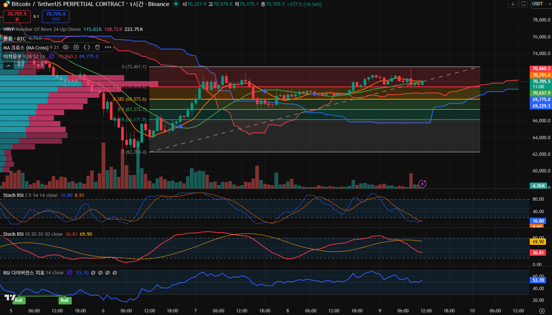Open MA Cross more options menu
The width and height of the screenshot is (552, 315).
tap(108, 47)
